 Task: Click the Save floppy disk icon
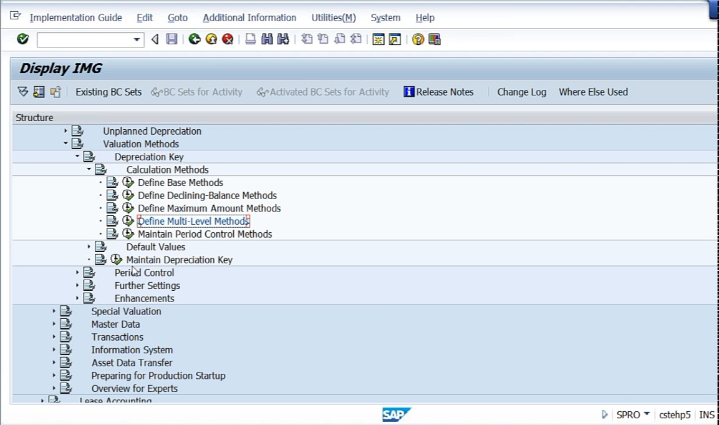[171, 39]
